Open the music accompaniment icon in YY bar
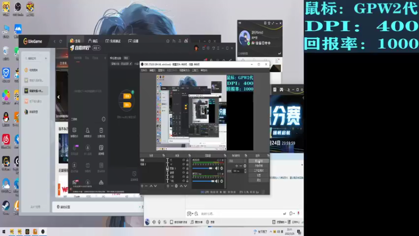The height and width of the screenshot is (236, 419). 192,222
